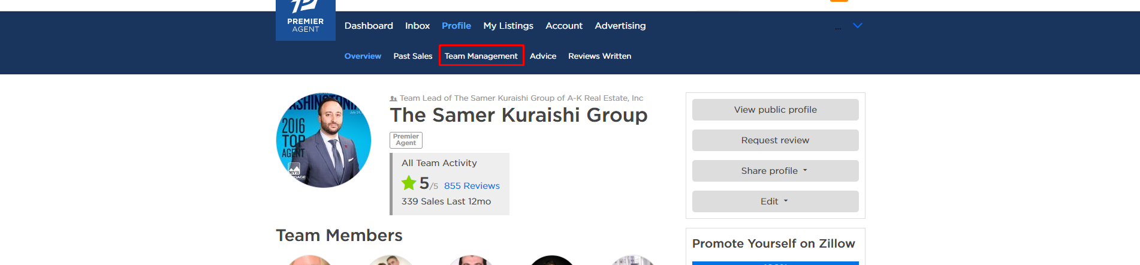
Task: Expand the Edit dropdown button
Action: tap(774, 201)
